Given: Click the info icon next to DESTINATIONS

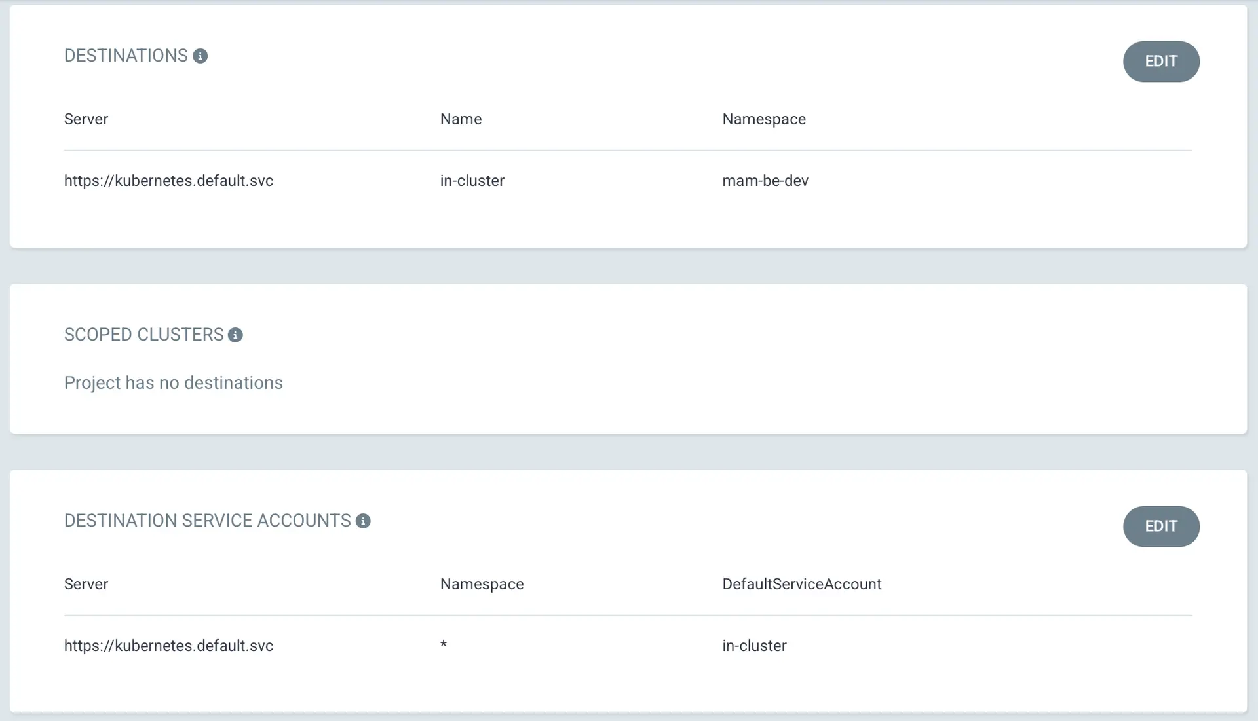Looking at the screenshot, I should coord(200,56).
